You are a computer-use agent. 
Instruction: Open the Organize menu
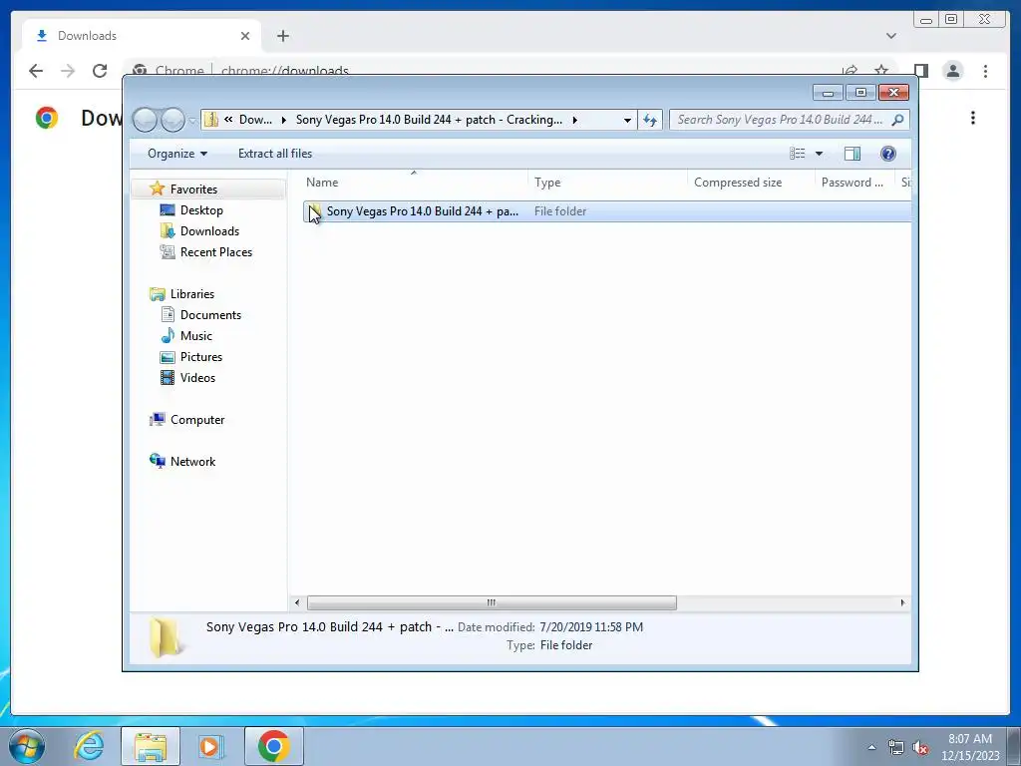(x=177, y=154)
